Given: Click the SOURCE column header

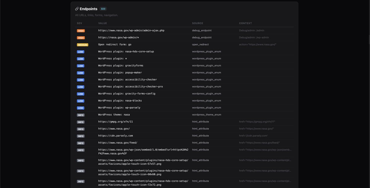Looking at the screenshot, I should point(198,23).
